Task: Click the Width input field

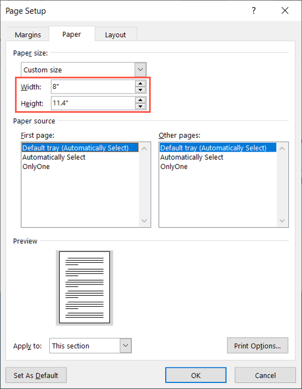Action: (93, 87)
